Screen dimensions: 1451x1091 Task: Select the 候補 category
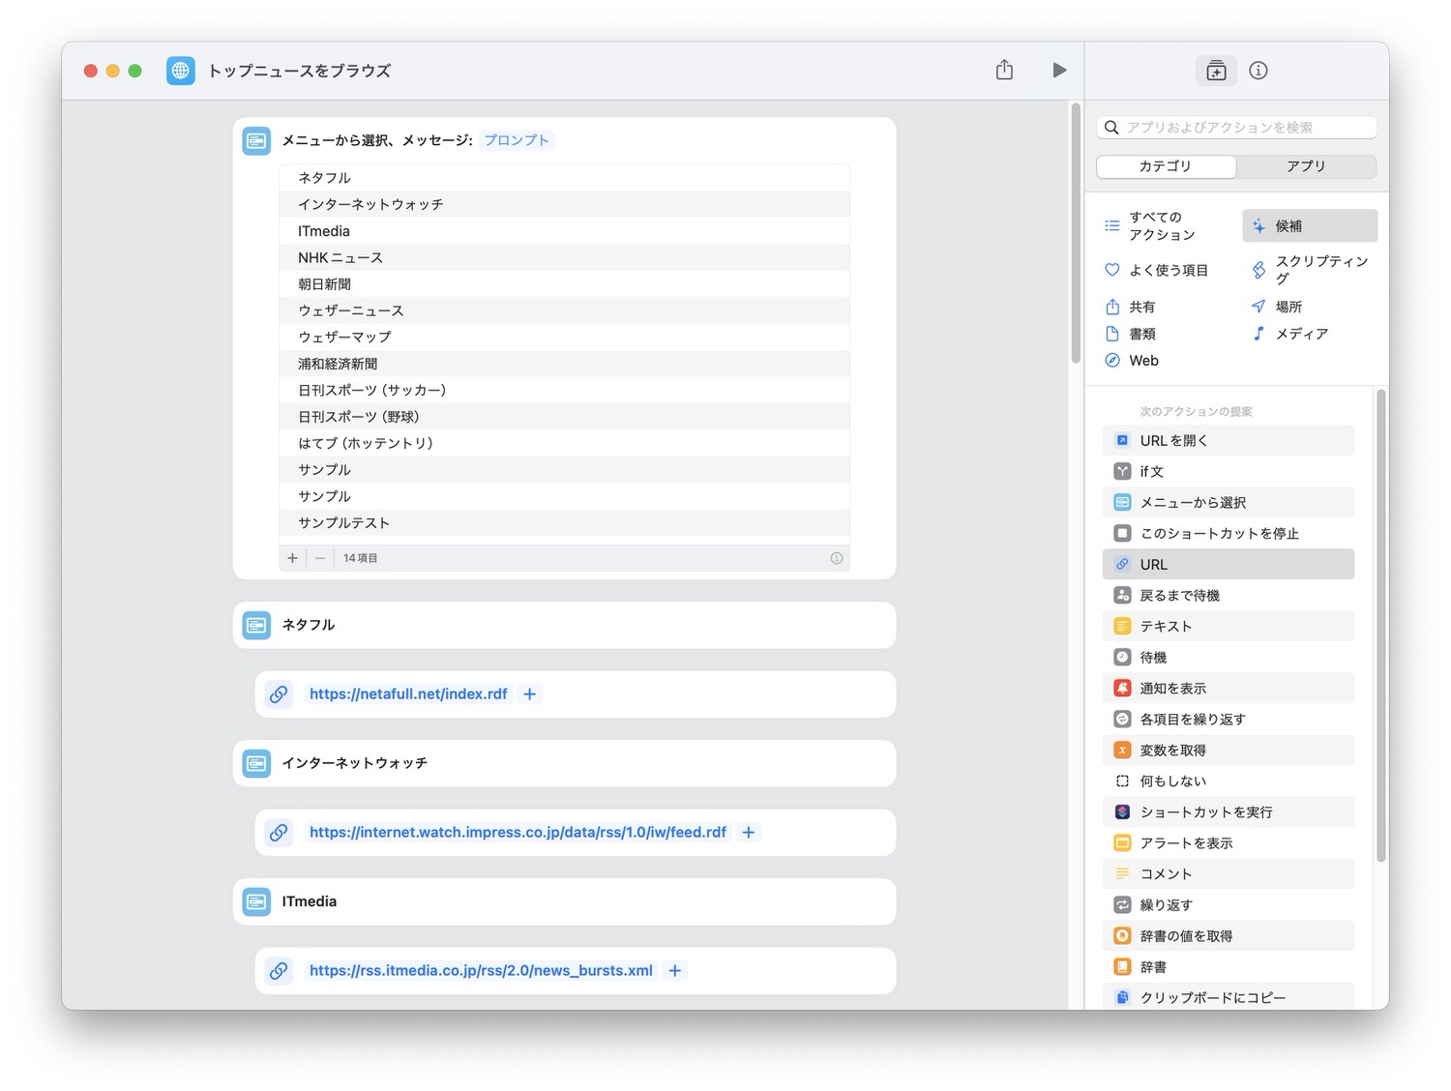1310,225
